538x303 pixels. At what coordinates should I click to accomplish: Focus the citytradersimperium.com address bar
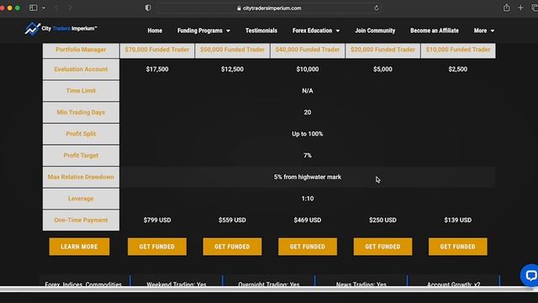(x=269, y=8)
